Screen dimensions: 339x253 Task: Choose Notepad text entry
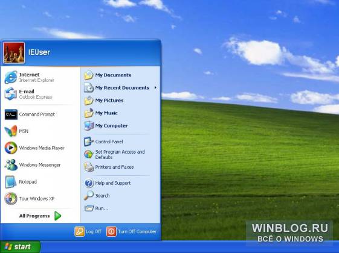[x=28, y=182]
